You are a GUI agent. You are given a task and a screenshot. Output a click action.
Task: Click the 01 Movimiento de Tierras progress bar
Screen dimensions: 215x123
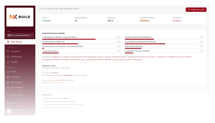pos(81,39)
